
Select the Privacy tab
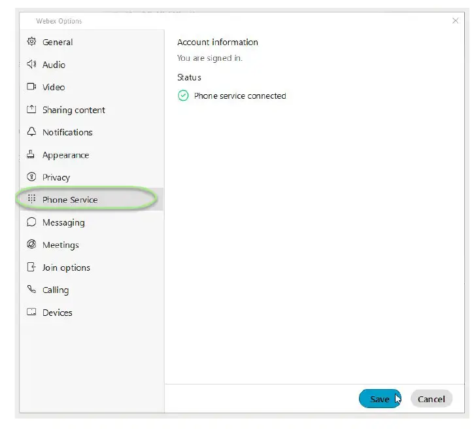tap(92, 177)
